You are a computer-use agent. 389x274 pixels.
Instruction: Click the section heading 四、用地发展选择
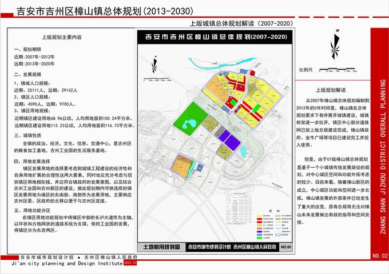pyautogui.click(x=32, y=162)
